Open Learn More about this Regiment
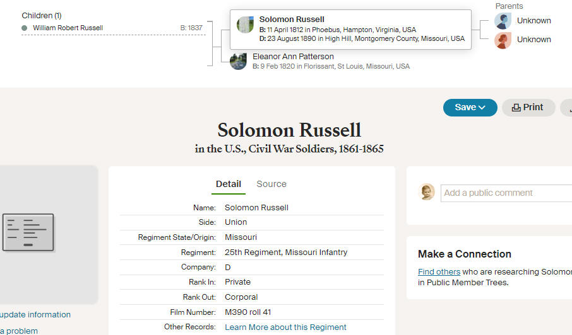Image resolution: width=572 pixels, height=335 pixels. pyautogui.click(x=285, y=327)
